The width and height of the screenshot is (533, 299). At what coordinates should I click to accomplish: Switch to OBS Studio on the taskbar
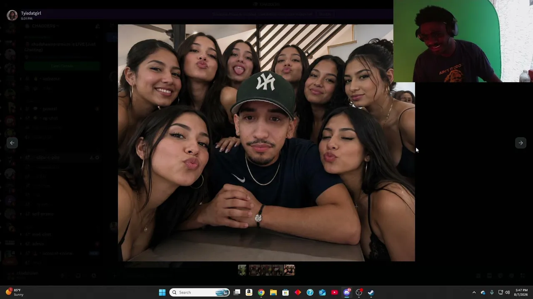click(x=359, y=292)
